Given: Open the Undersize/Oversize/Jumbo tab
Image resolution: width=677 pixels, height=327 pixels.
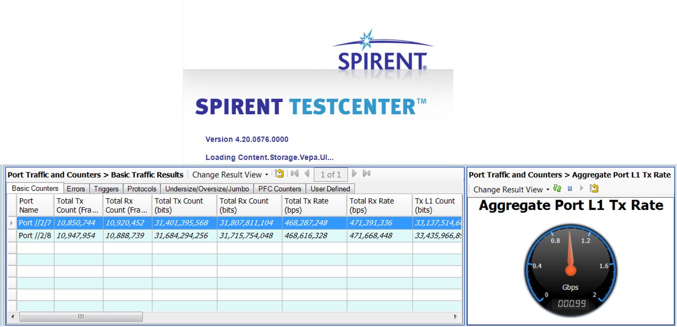Looking at the screenshot, I should 207,189.
